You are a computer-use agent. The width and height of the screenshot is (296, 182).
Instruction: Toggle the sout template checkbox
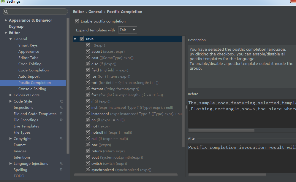pos(88,157)
